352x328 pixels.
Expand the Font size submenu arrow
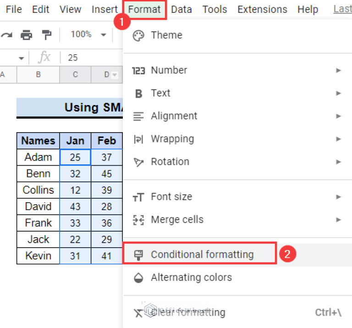tap(338, 197)
